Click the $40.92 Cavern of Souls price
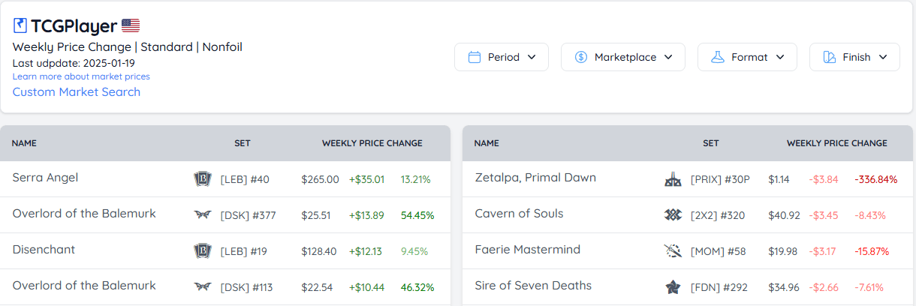The height and width of the screenshot is (306, 916). pos(783,215)
